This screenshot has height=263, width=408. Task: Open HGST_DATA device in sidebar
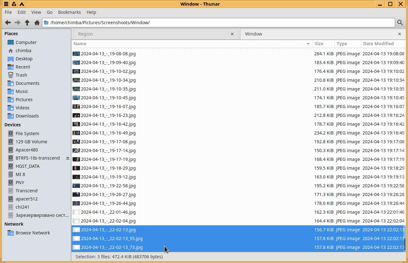(x=28, y=166)
